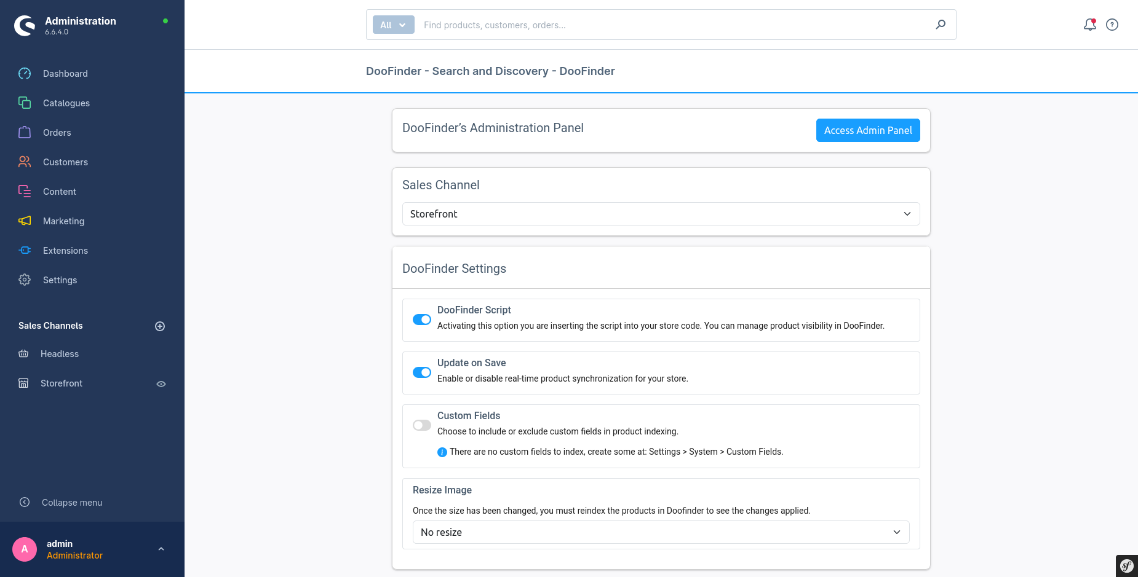Click the page title DooFinder - Search and Discovery
Viewport: 1138px width, 577px height.
tap(490, 71)
